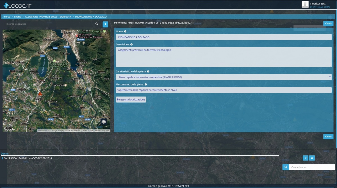Focus the Ricerca Geografica search field
The width and height of the screenshot is (337, 188).
click(x=49, y=24)
